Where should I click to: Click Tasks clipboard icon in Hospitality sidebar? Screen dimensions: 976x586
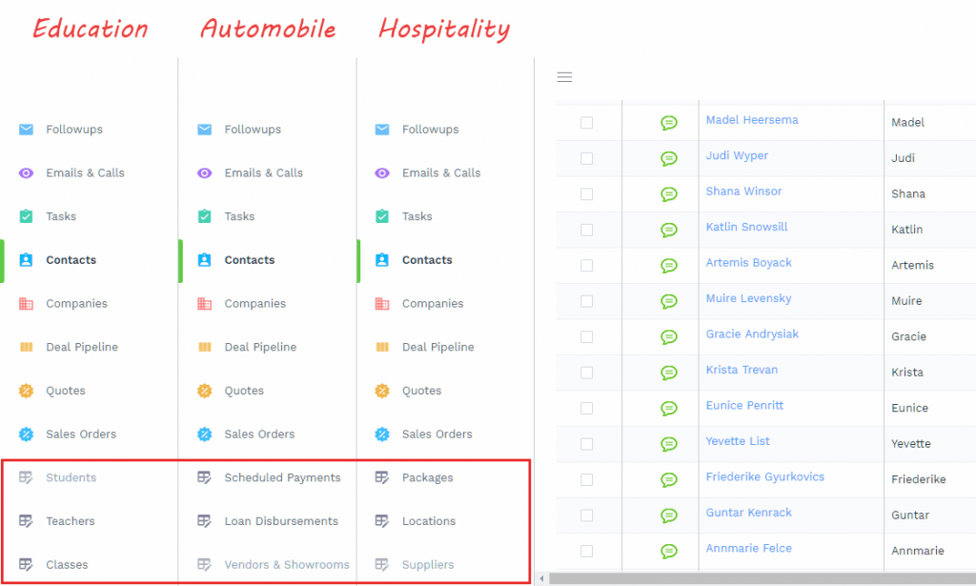382,216
